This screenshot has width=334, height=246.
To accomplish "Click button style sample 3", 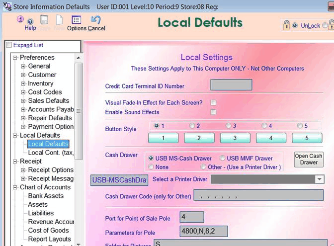I will coord(235,138).
